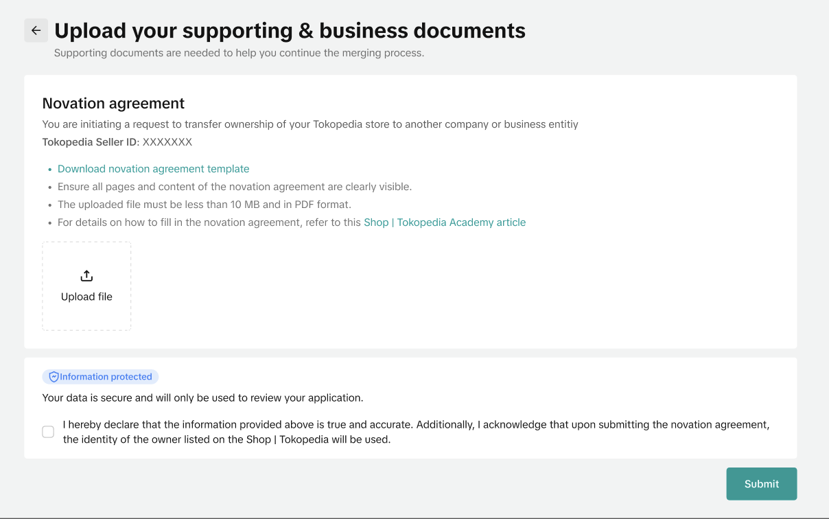Image resolution: width=829 pixels, height=519 pixels.
Task: Click the 'Information protected' badge text
Action: [x=106, y=377]
